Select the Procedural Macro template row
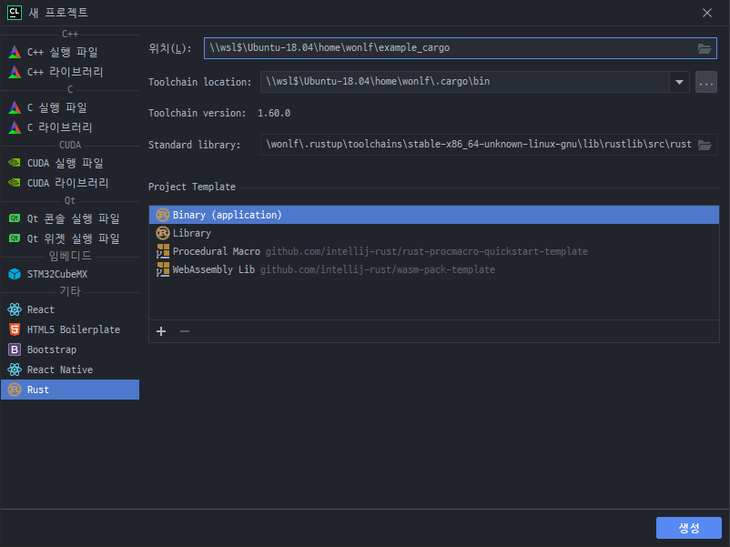Image resolution: width=730 pixels, height=547 pixels. pos(434,251)
